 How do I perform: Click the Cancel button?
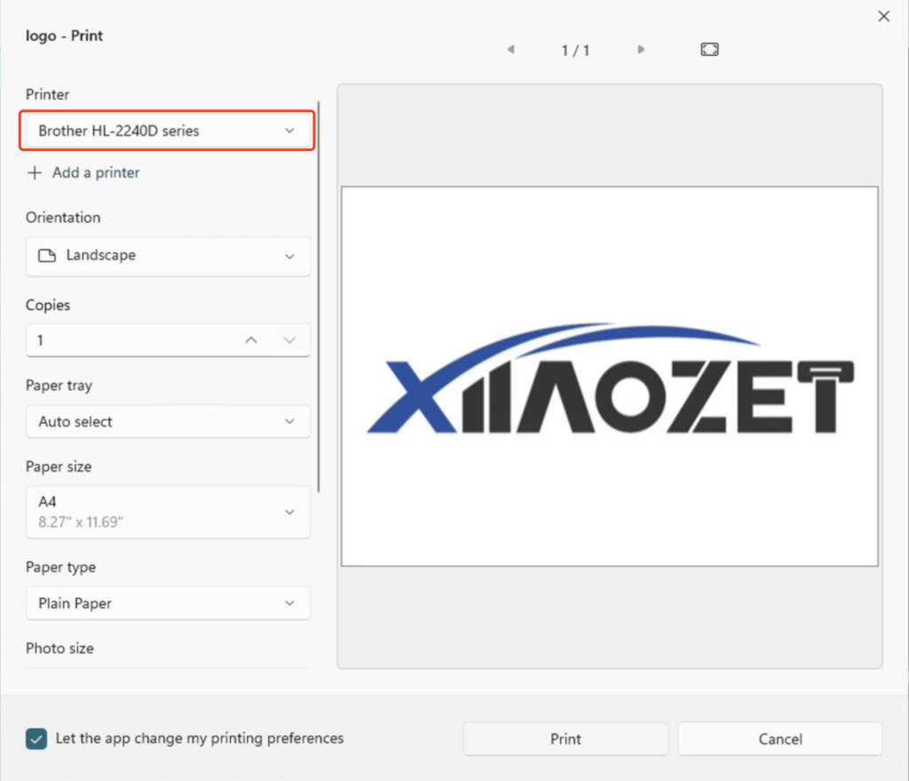780,739
